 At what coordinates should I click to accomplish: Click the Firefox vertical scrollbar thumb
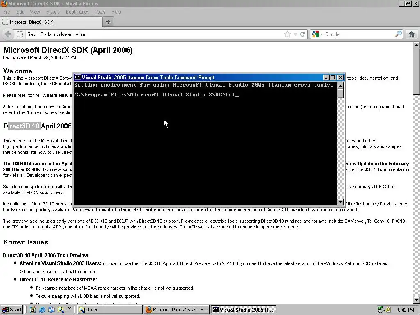click(417, 71)
